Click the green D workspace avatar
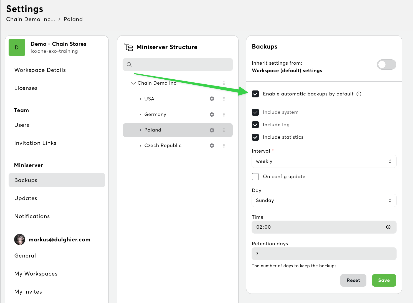 point(17,47)
